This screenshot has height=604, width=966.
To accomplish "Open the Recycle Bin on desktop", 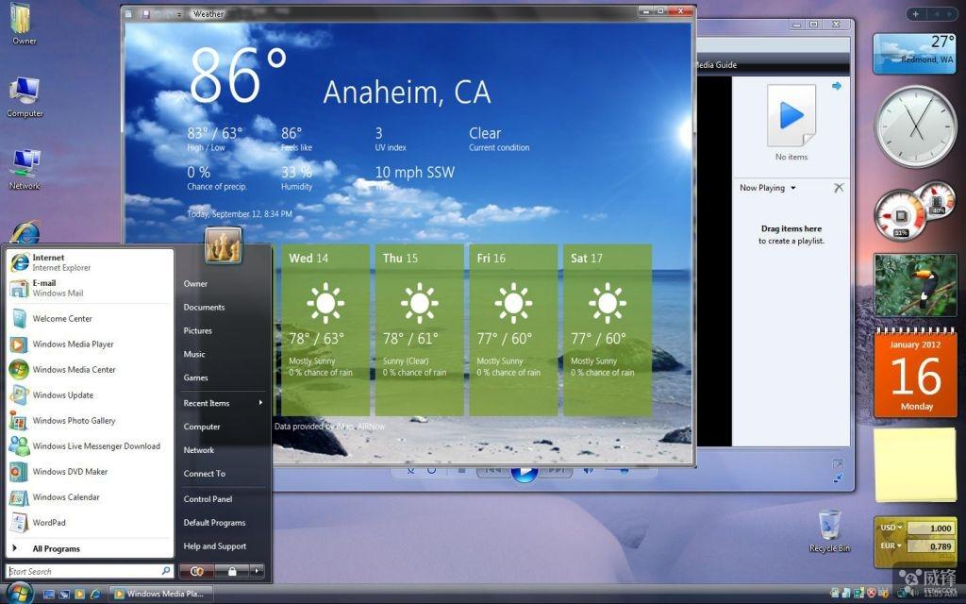I will point(829,531).
